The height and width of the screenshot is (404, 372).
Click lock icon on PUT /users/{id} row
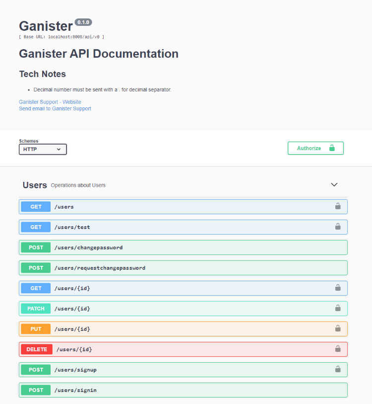[x=338, y=328]
